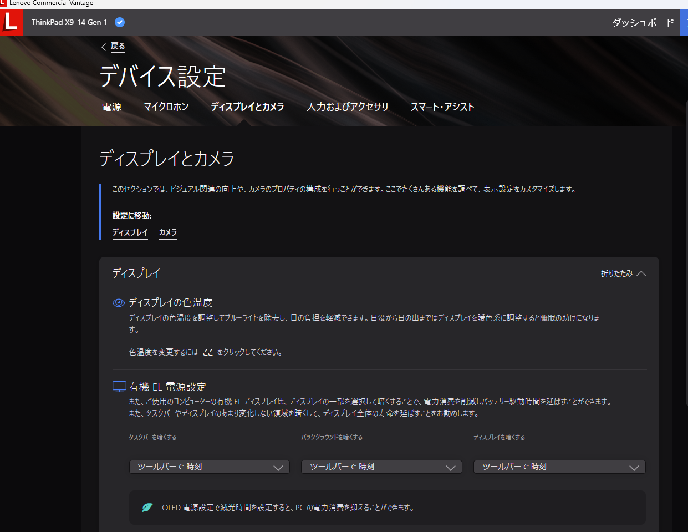Click the blue verified checkmark badge
The image size is (688, 532).
(120, 22)
